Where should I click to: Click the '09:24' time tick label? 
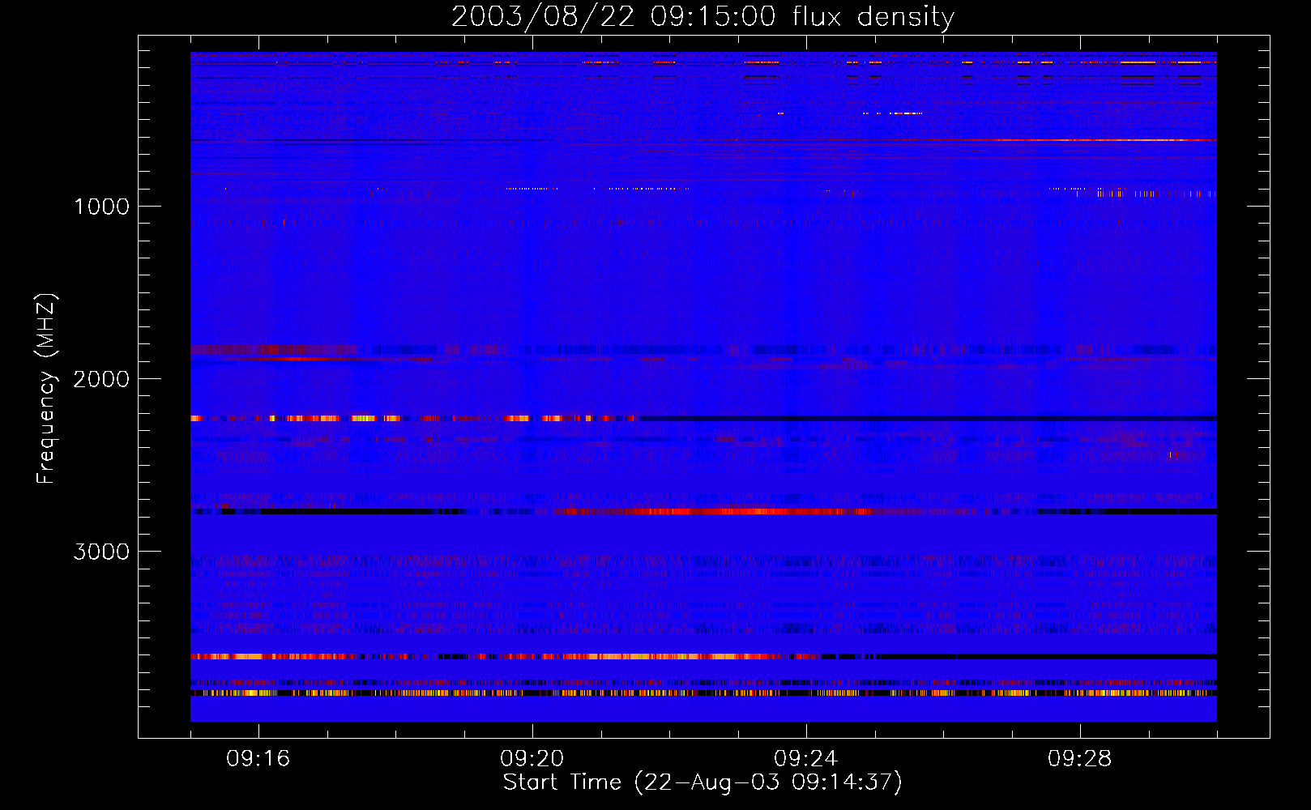(x=806, y=759)
